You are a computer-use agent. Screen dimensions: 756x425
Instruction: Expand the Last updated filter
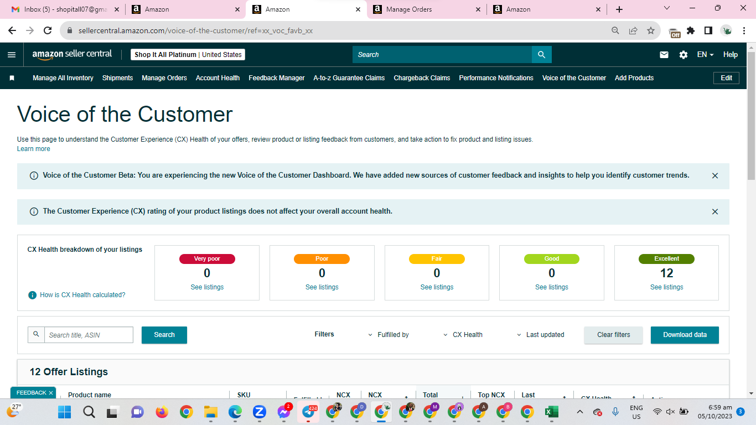pyautogui.click(x=541, y=335)
